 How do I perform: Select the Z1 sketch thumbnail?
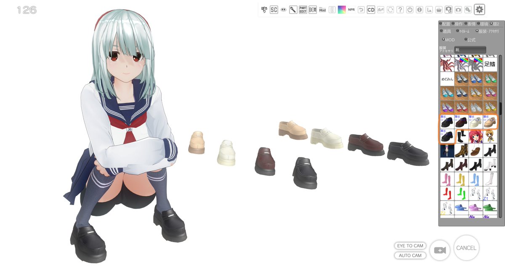click(490, 193)
